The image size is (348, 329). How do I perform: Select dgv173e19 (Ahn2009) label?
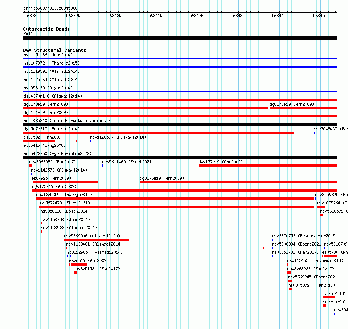tap(46, 104)
